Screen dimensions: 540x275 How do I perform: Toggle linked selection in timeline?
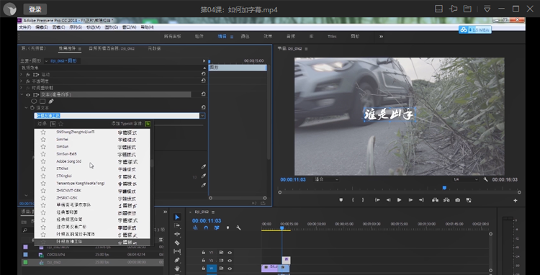217,227
